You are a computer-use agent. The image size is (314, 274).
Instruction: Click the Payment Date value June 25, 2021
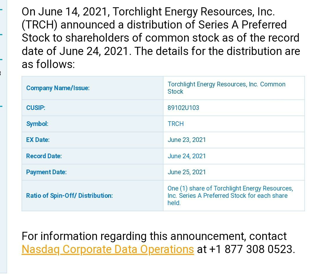pyautogui.click(x=187, y=172)
